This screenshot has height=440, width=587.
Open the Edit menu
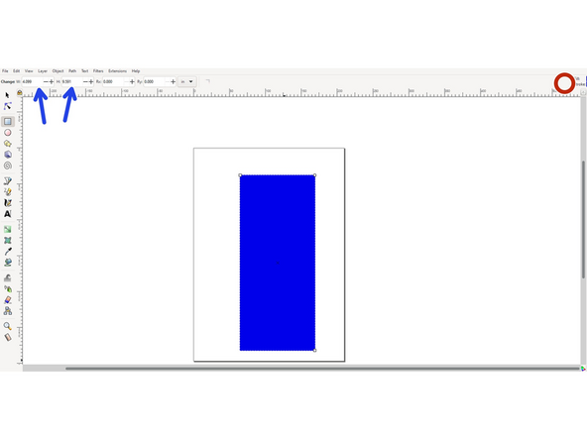click(x=17, y=70)
